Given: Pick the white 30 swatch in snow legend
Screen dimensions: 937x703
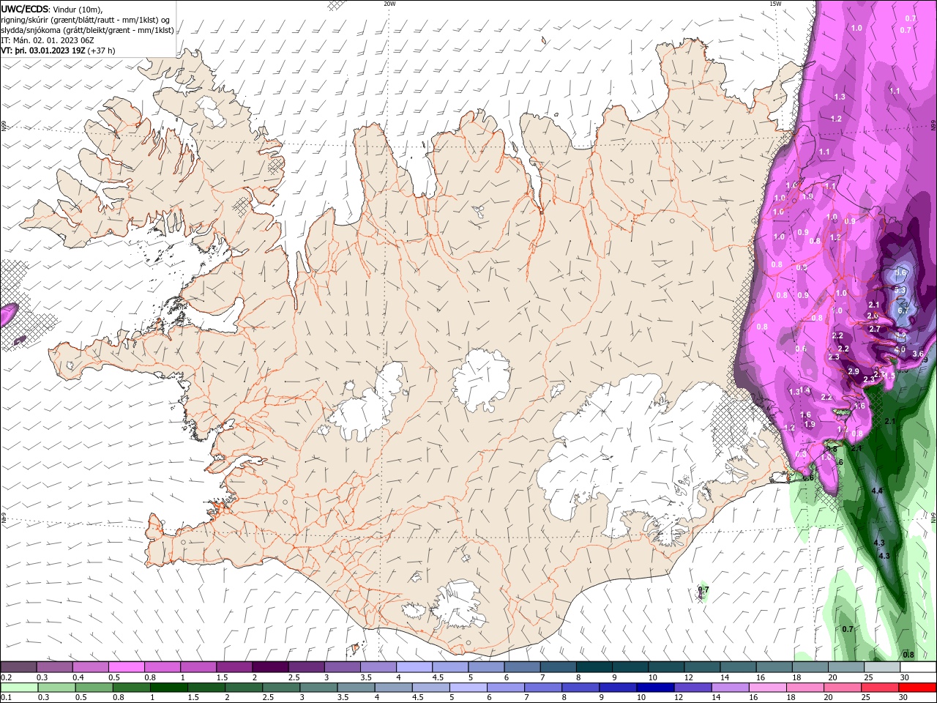Looking at the screenshot, I should pos(919,667).
